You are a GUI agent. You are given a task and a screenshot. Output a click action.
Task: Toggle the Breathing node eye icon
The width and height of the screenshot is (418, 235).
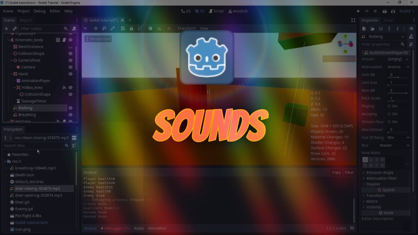coord(70,115)
